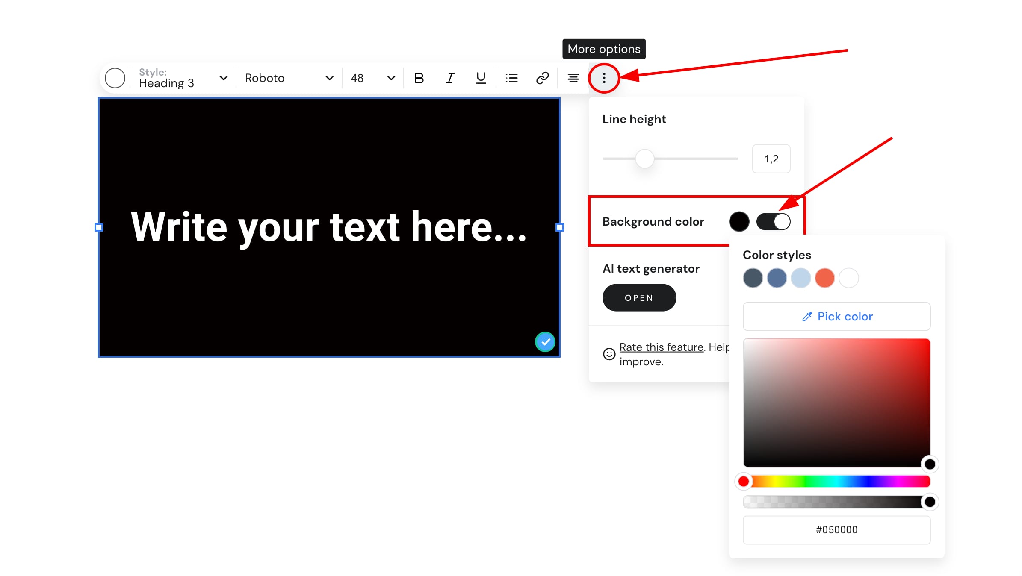
Task: Toggle bold formatting
Action: [x=419, y=78]
